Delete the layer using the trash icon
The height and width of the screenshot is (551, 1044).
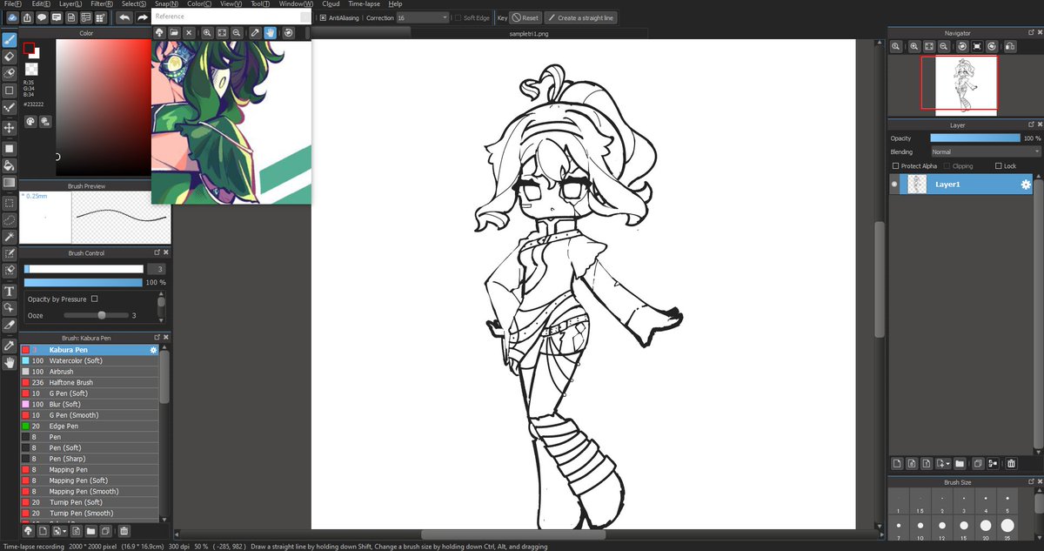point(1011,464)
